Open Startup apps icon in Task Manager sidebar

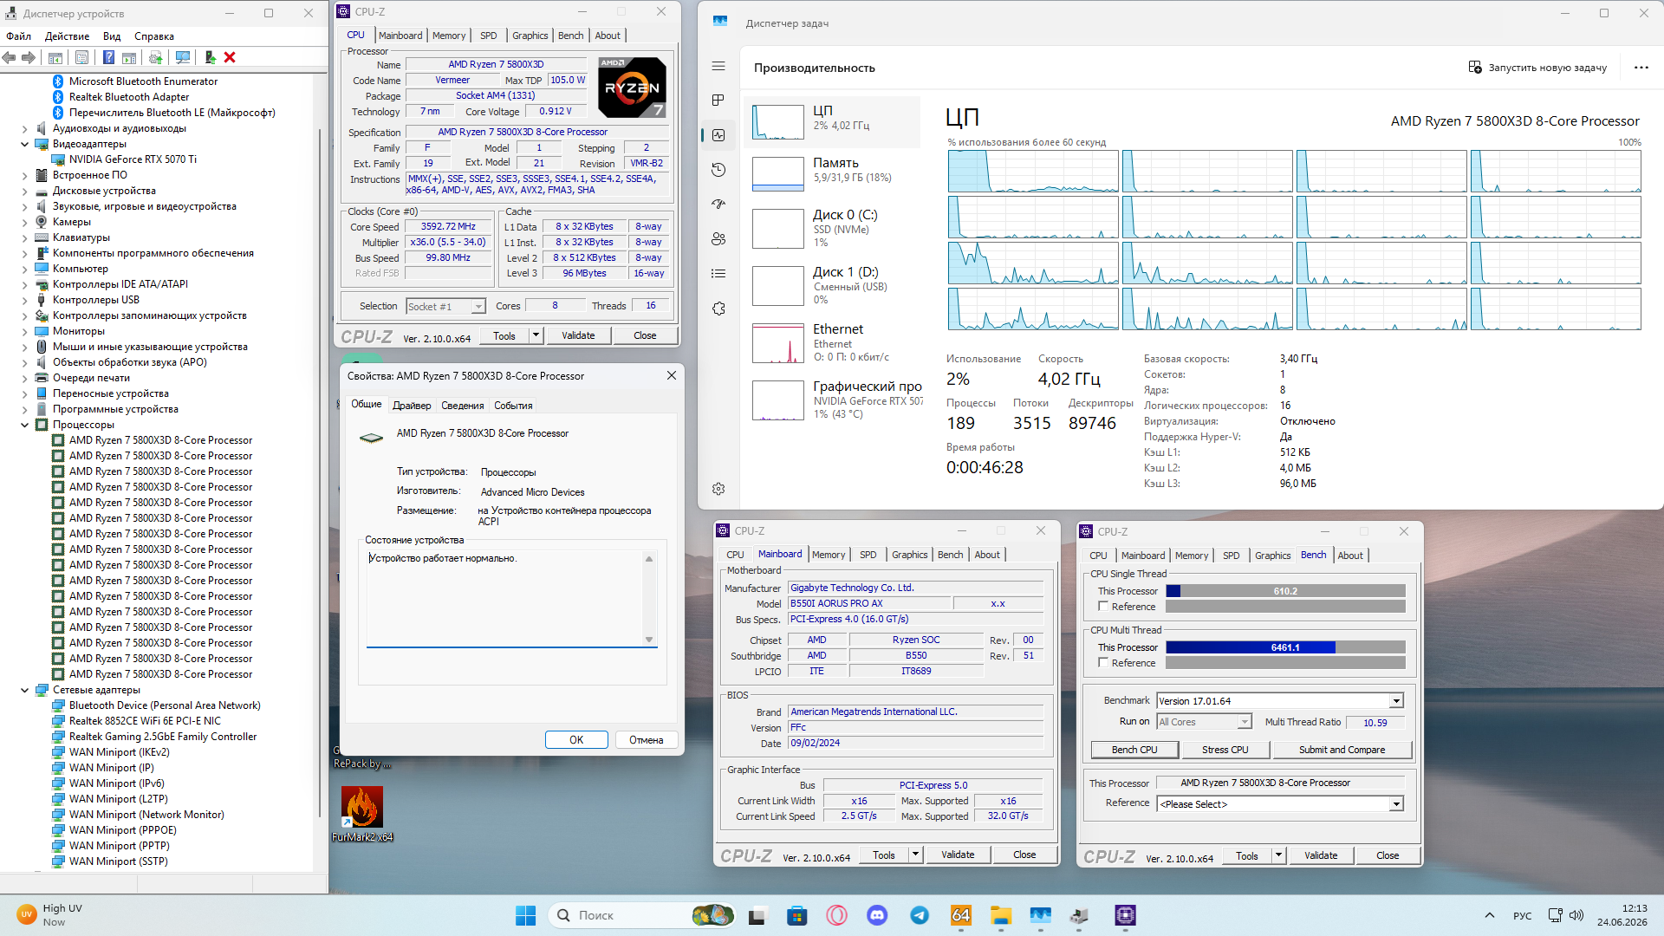coord(718,205)
